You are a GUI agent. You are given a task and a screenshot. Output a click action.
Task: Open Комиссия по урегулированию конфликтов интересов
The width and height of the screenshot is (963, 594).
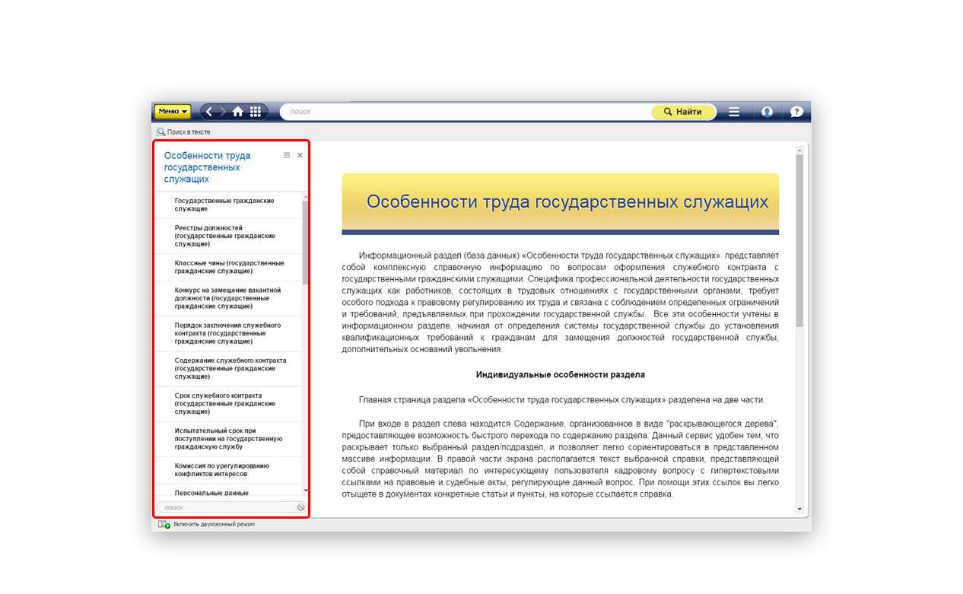tap(221, 470)
